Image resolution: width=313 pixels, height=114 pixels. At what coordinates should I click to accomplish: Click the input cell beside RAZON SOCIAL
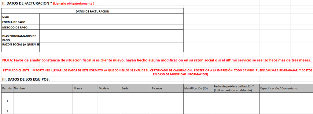pos(111,47)
